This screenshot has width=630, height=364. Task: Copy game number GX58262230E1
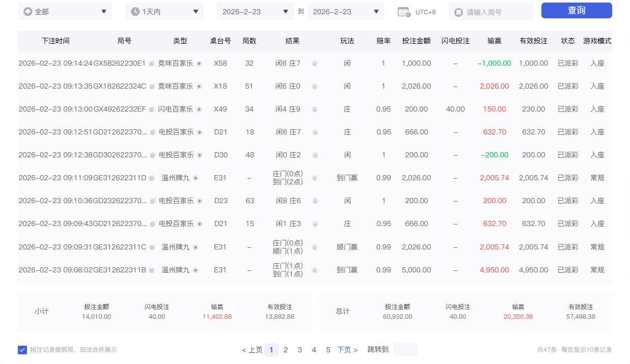point(152,63)
